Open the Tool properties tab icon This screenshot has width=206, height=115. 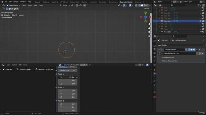154,41
